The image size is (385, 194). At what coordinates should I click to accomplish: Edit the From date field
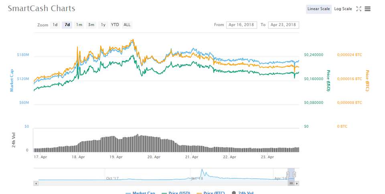coord(241,25)
